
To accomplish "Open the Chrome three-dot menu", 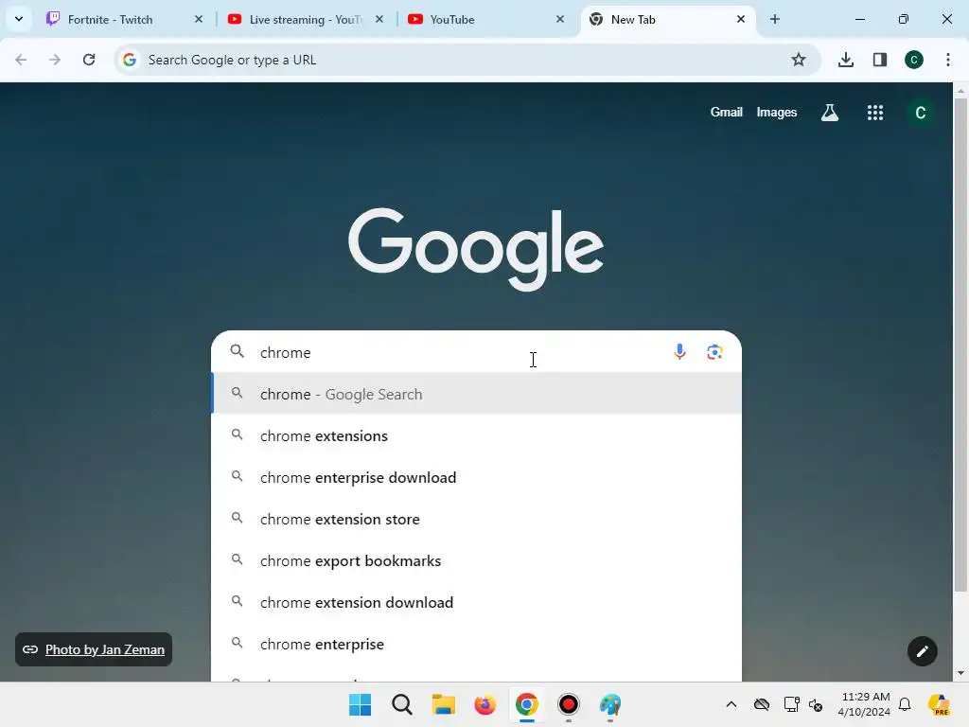I will click(948, 60).
